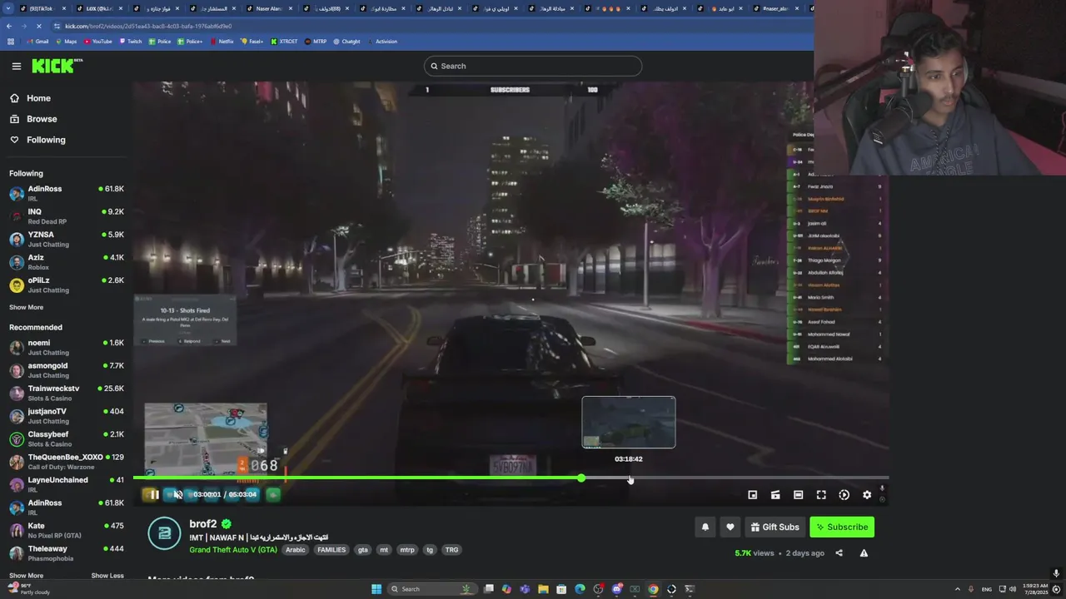Open video player settings gear

click(x=867, y=495)
